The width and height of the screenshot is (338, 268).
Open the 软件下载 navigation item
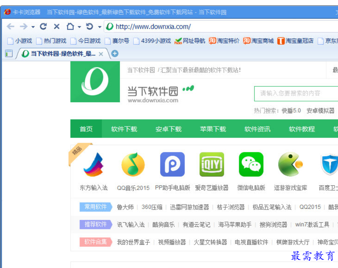click(124, 129)
